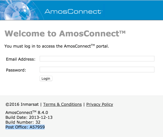Click the TM superscript in the Welcome heading
Viewport: 163px width, 137px height.
pyautogui.click(x=122, y=32)
